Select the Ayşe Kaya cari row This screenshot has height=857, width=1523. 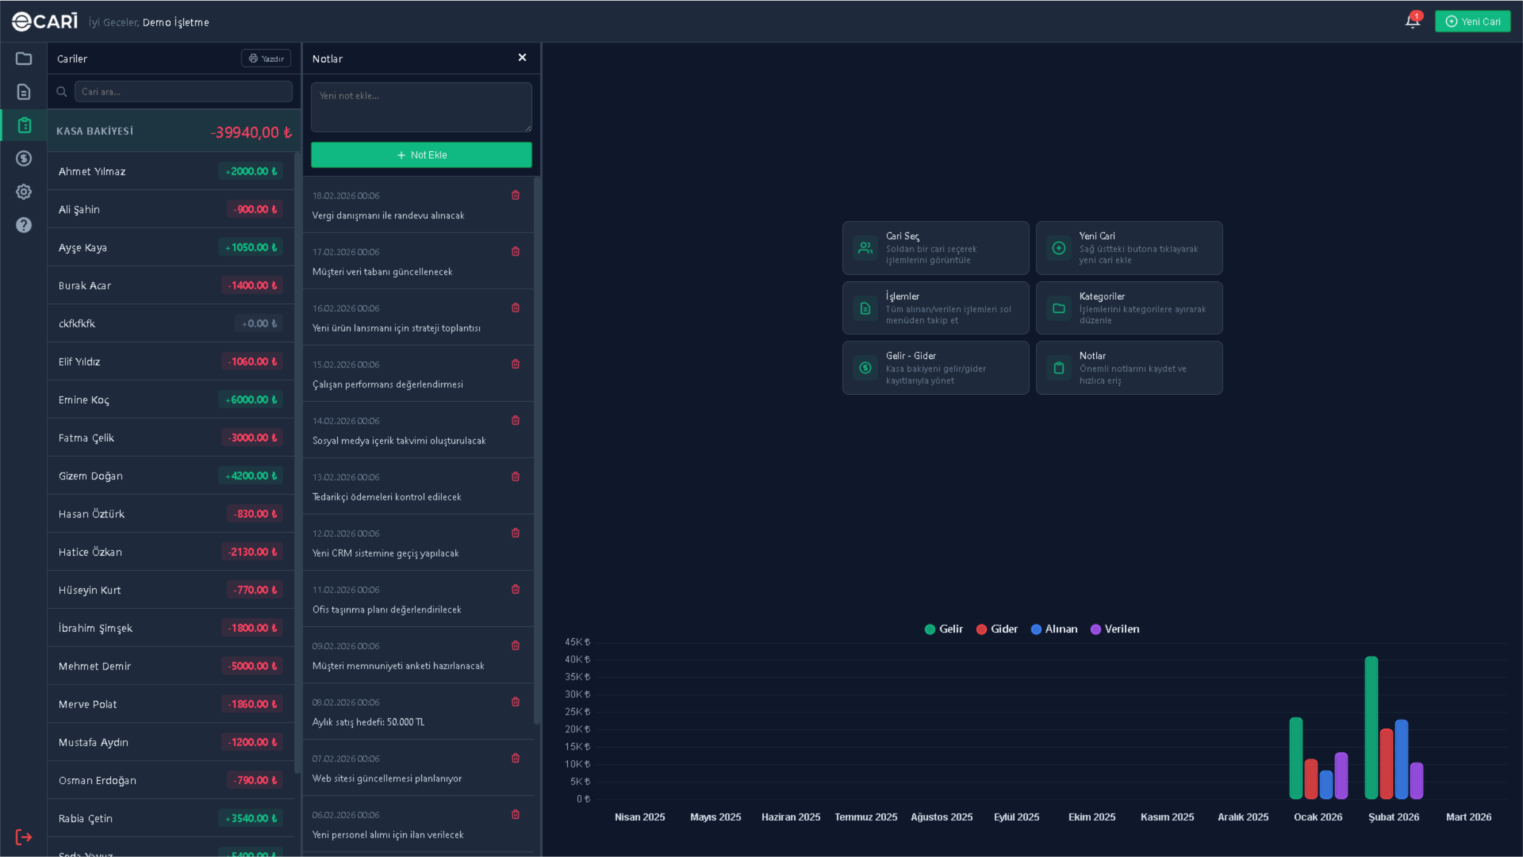(x=171, y=248)
